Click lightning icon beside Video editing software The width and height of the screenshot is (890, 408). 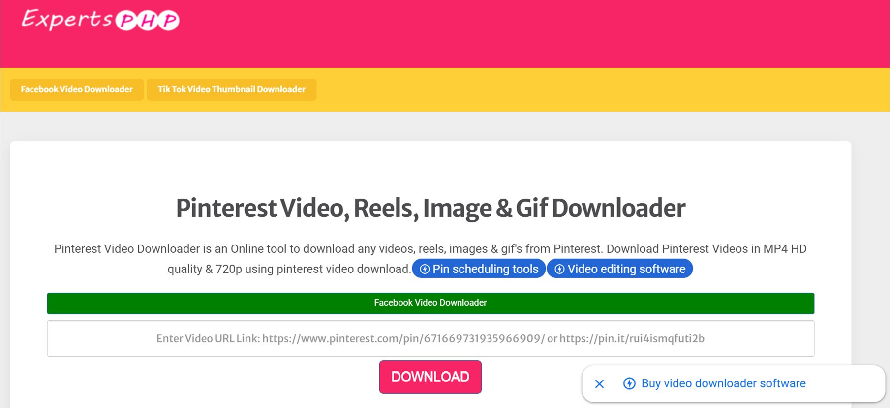point(559,269)
